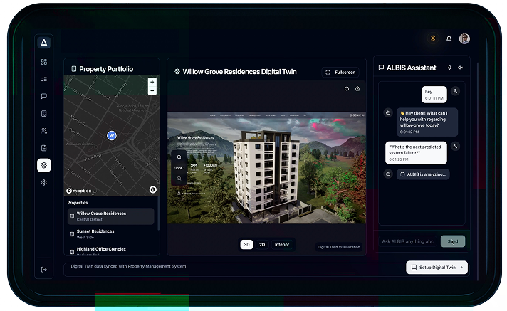Click the home icon in twin viewer
507x311 pixels.
357,89
